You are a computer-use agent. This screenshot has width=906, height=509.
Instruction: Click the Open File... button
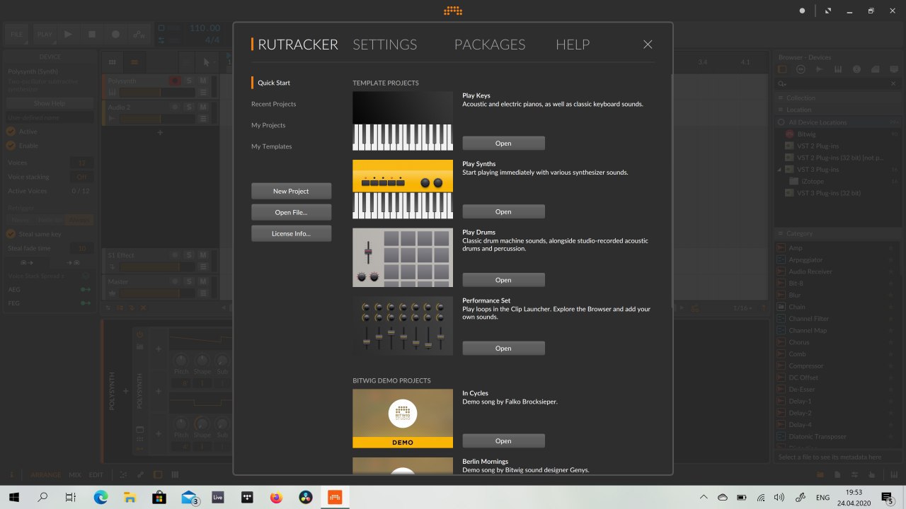pyautogui.click(x=291, y=212)
